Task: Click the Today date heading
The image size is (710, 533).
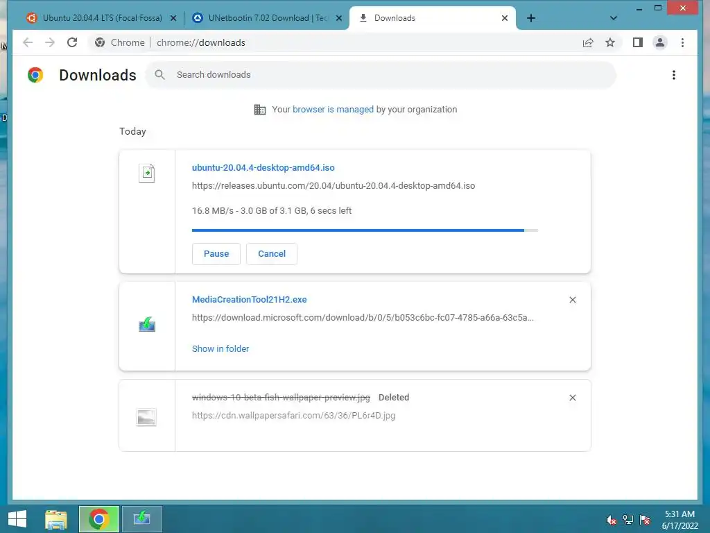Action: pyautogui.click(x=132, y=131)
